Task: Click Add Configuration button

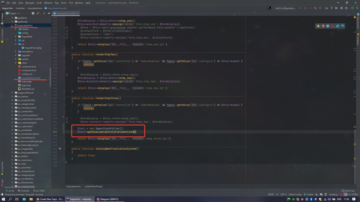Action: [285, 8]
